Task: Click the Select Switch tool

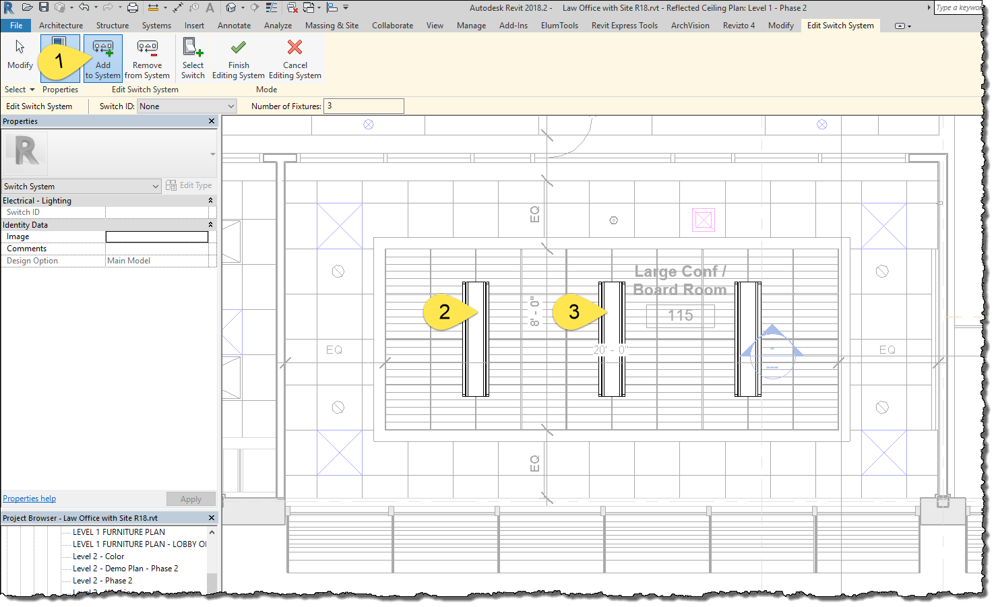Action: tap(193, 59)
